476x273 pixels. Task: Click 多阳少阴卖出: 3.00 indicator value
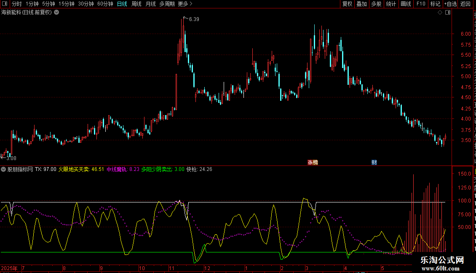(163, 170)
